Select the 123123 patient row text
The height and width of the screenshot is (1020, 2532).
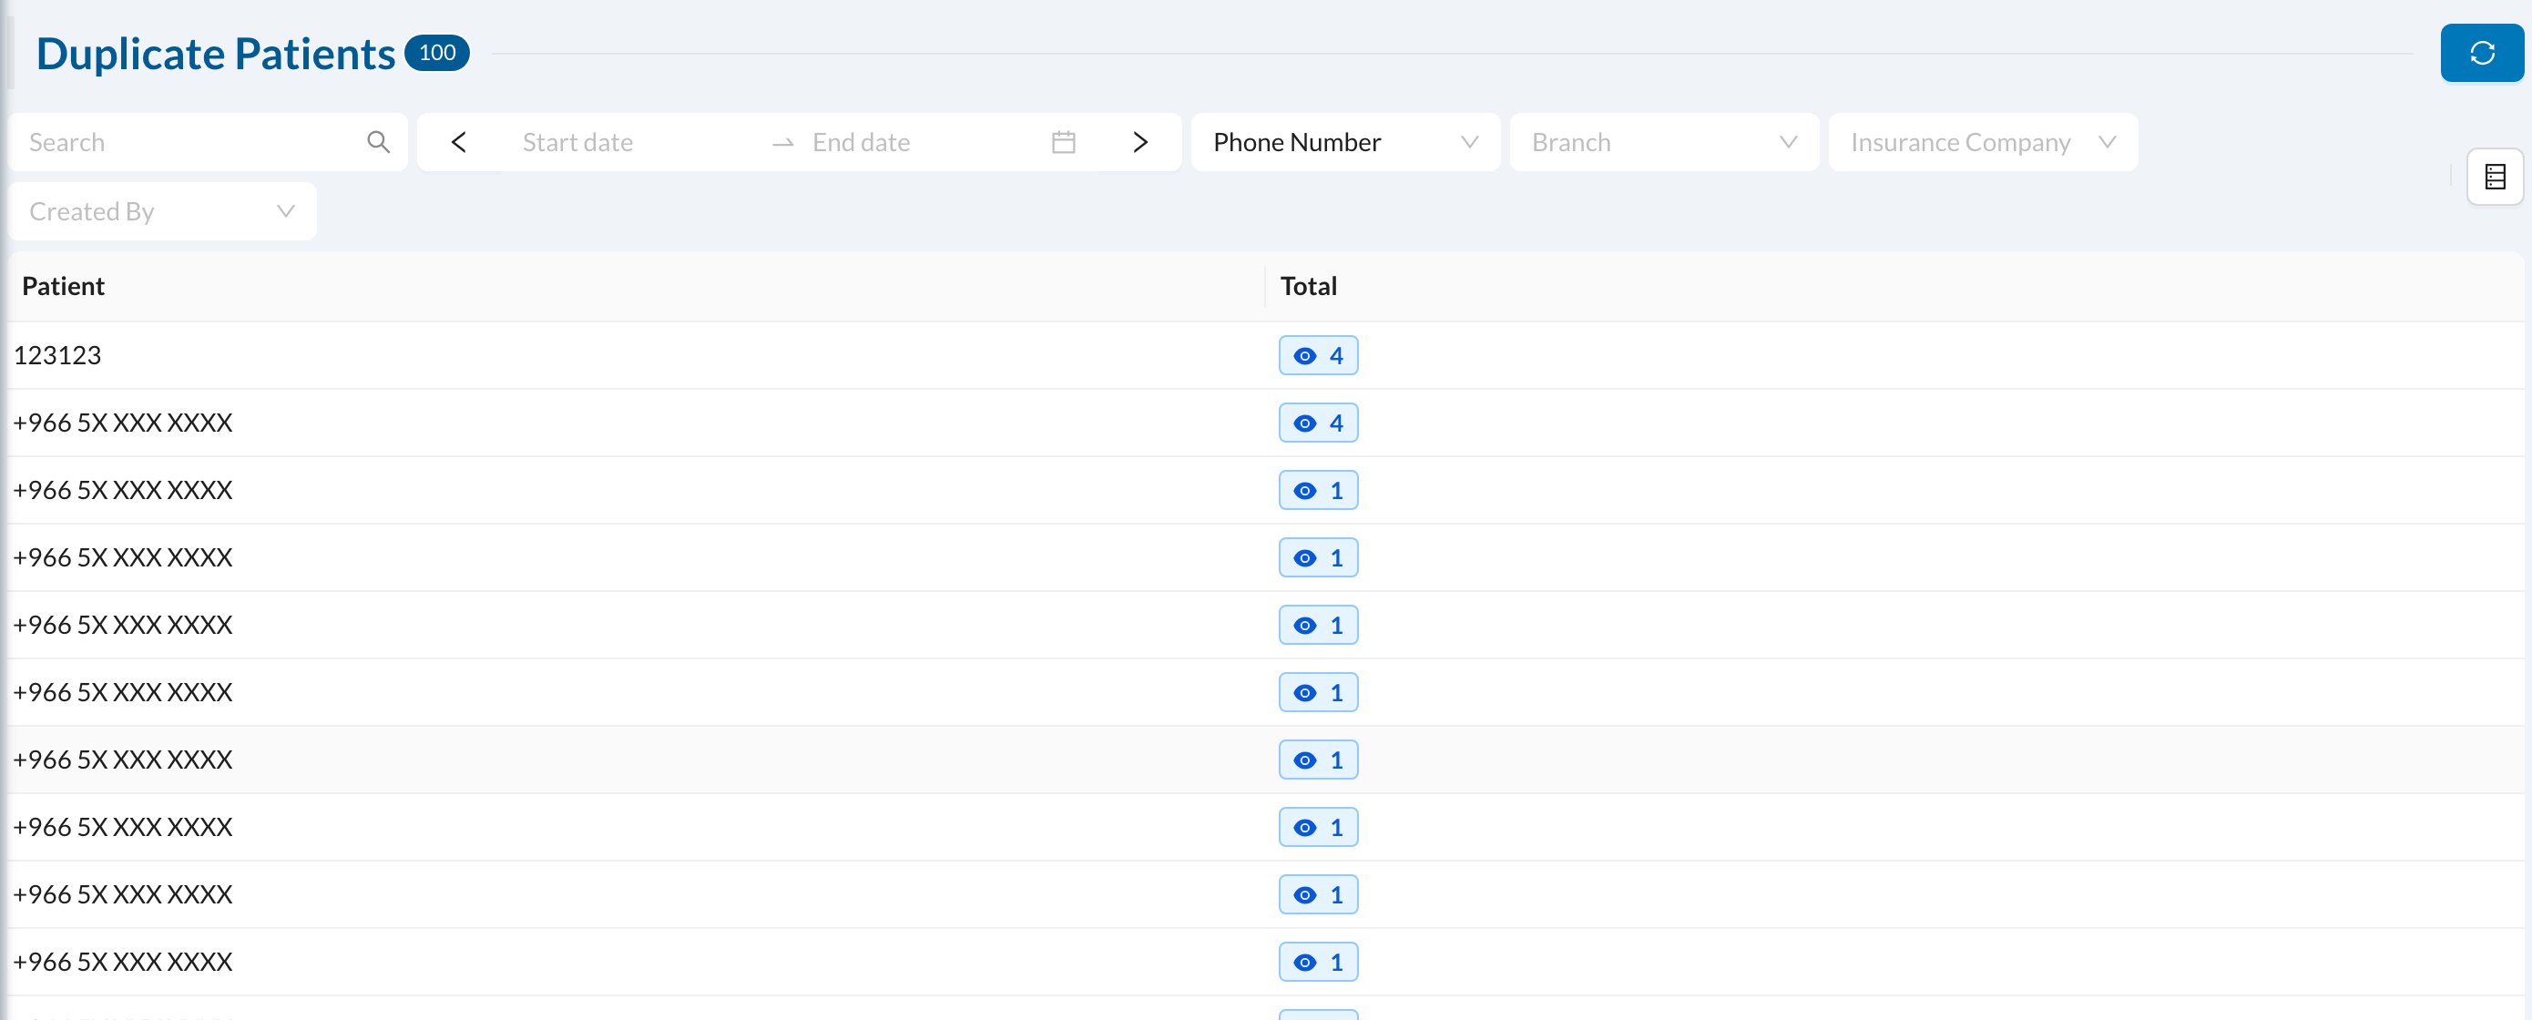tap(57, 356)
